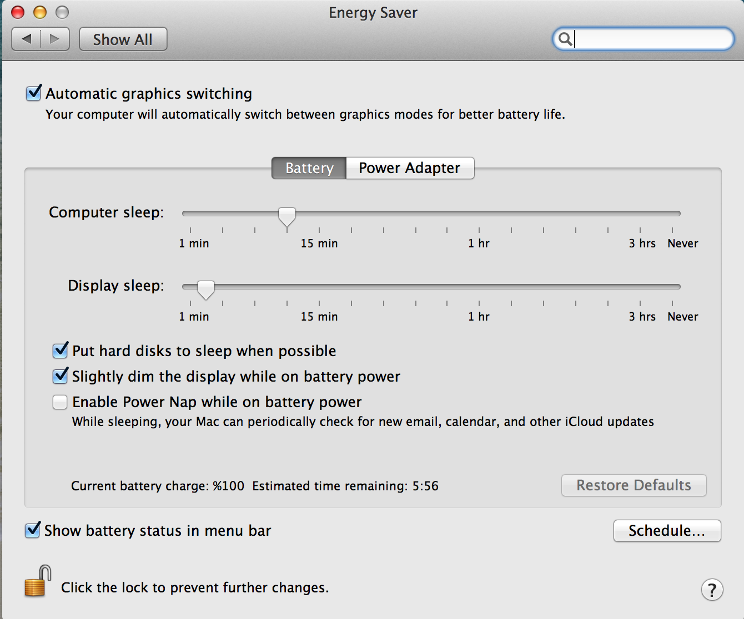
Task: Go back with the left arrow button
Action: tap(26, 39)
